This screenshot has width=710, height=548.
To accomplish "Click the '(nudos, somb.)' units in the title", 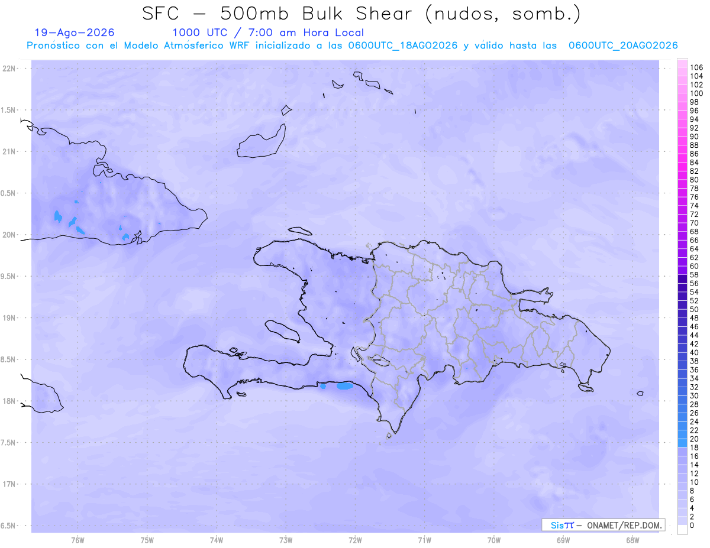I will point(503,14).
